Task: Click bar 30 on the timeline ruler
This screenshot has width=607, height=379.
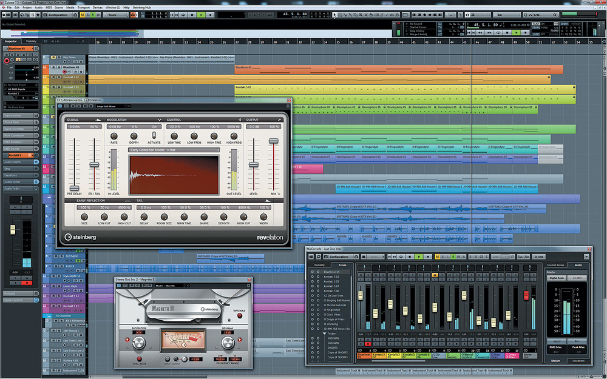Action: (275, 42)
